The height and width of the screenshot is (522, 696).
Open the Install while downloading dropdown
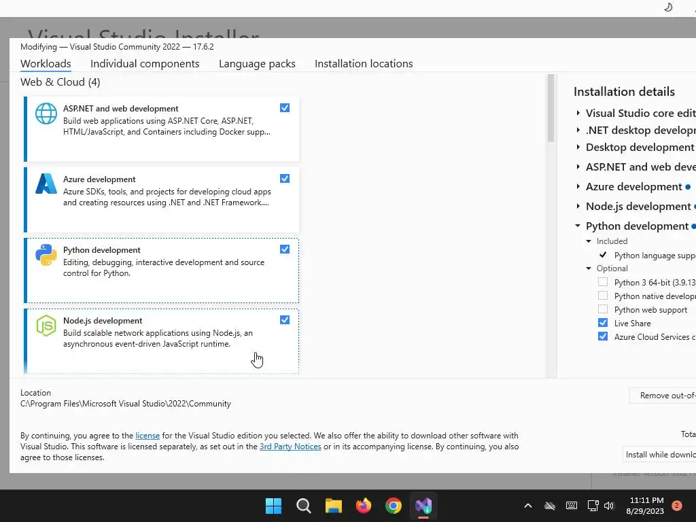tap(659, 455)
